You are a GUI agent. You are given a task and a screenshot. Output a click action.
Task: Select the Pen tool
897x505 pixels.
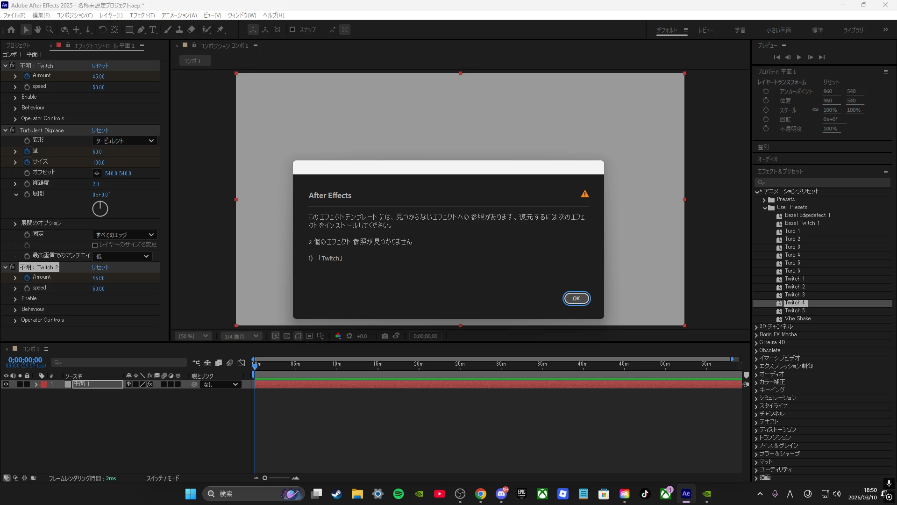(141, 30)
